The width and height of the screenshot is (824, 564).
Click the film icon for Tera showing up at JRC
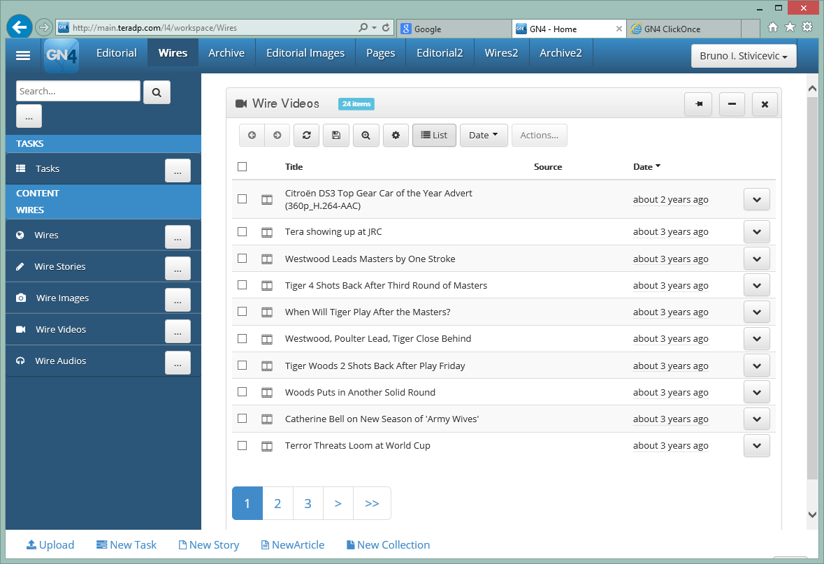click(267, 232)
